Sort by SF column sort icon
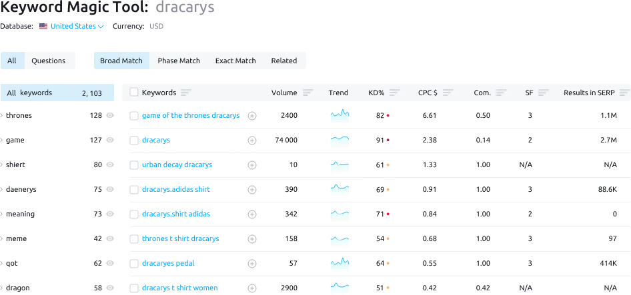 coord(543,93)
